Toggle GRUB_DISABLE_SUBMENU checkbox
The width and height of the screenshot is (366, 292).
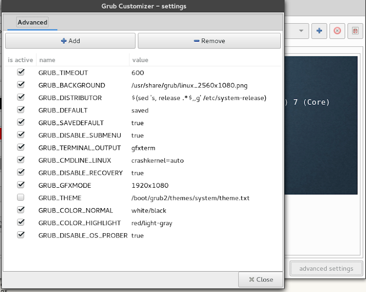[21, 135]
